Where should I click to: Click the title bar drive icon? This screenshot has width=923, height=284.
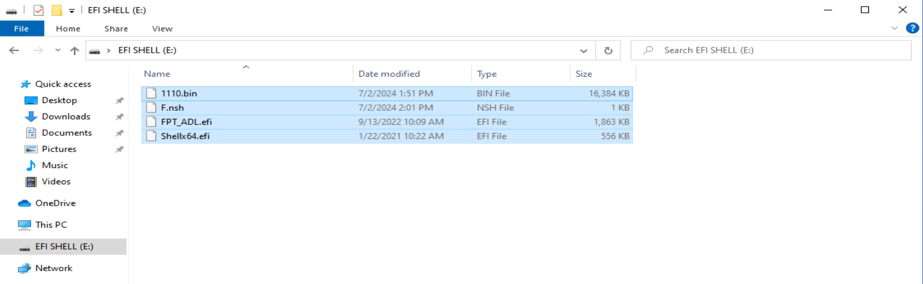[11, 11]
